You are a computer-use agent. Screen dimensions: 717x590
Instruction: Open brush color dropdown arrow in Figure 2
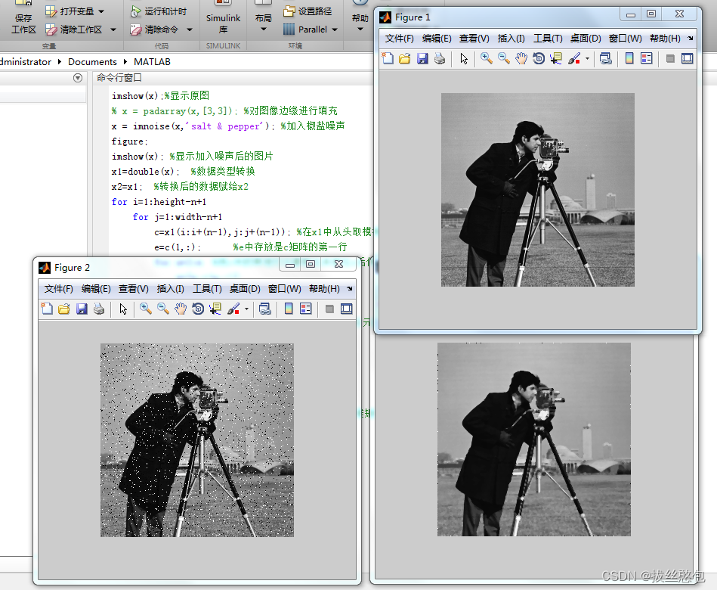[246, 309]
